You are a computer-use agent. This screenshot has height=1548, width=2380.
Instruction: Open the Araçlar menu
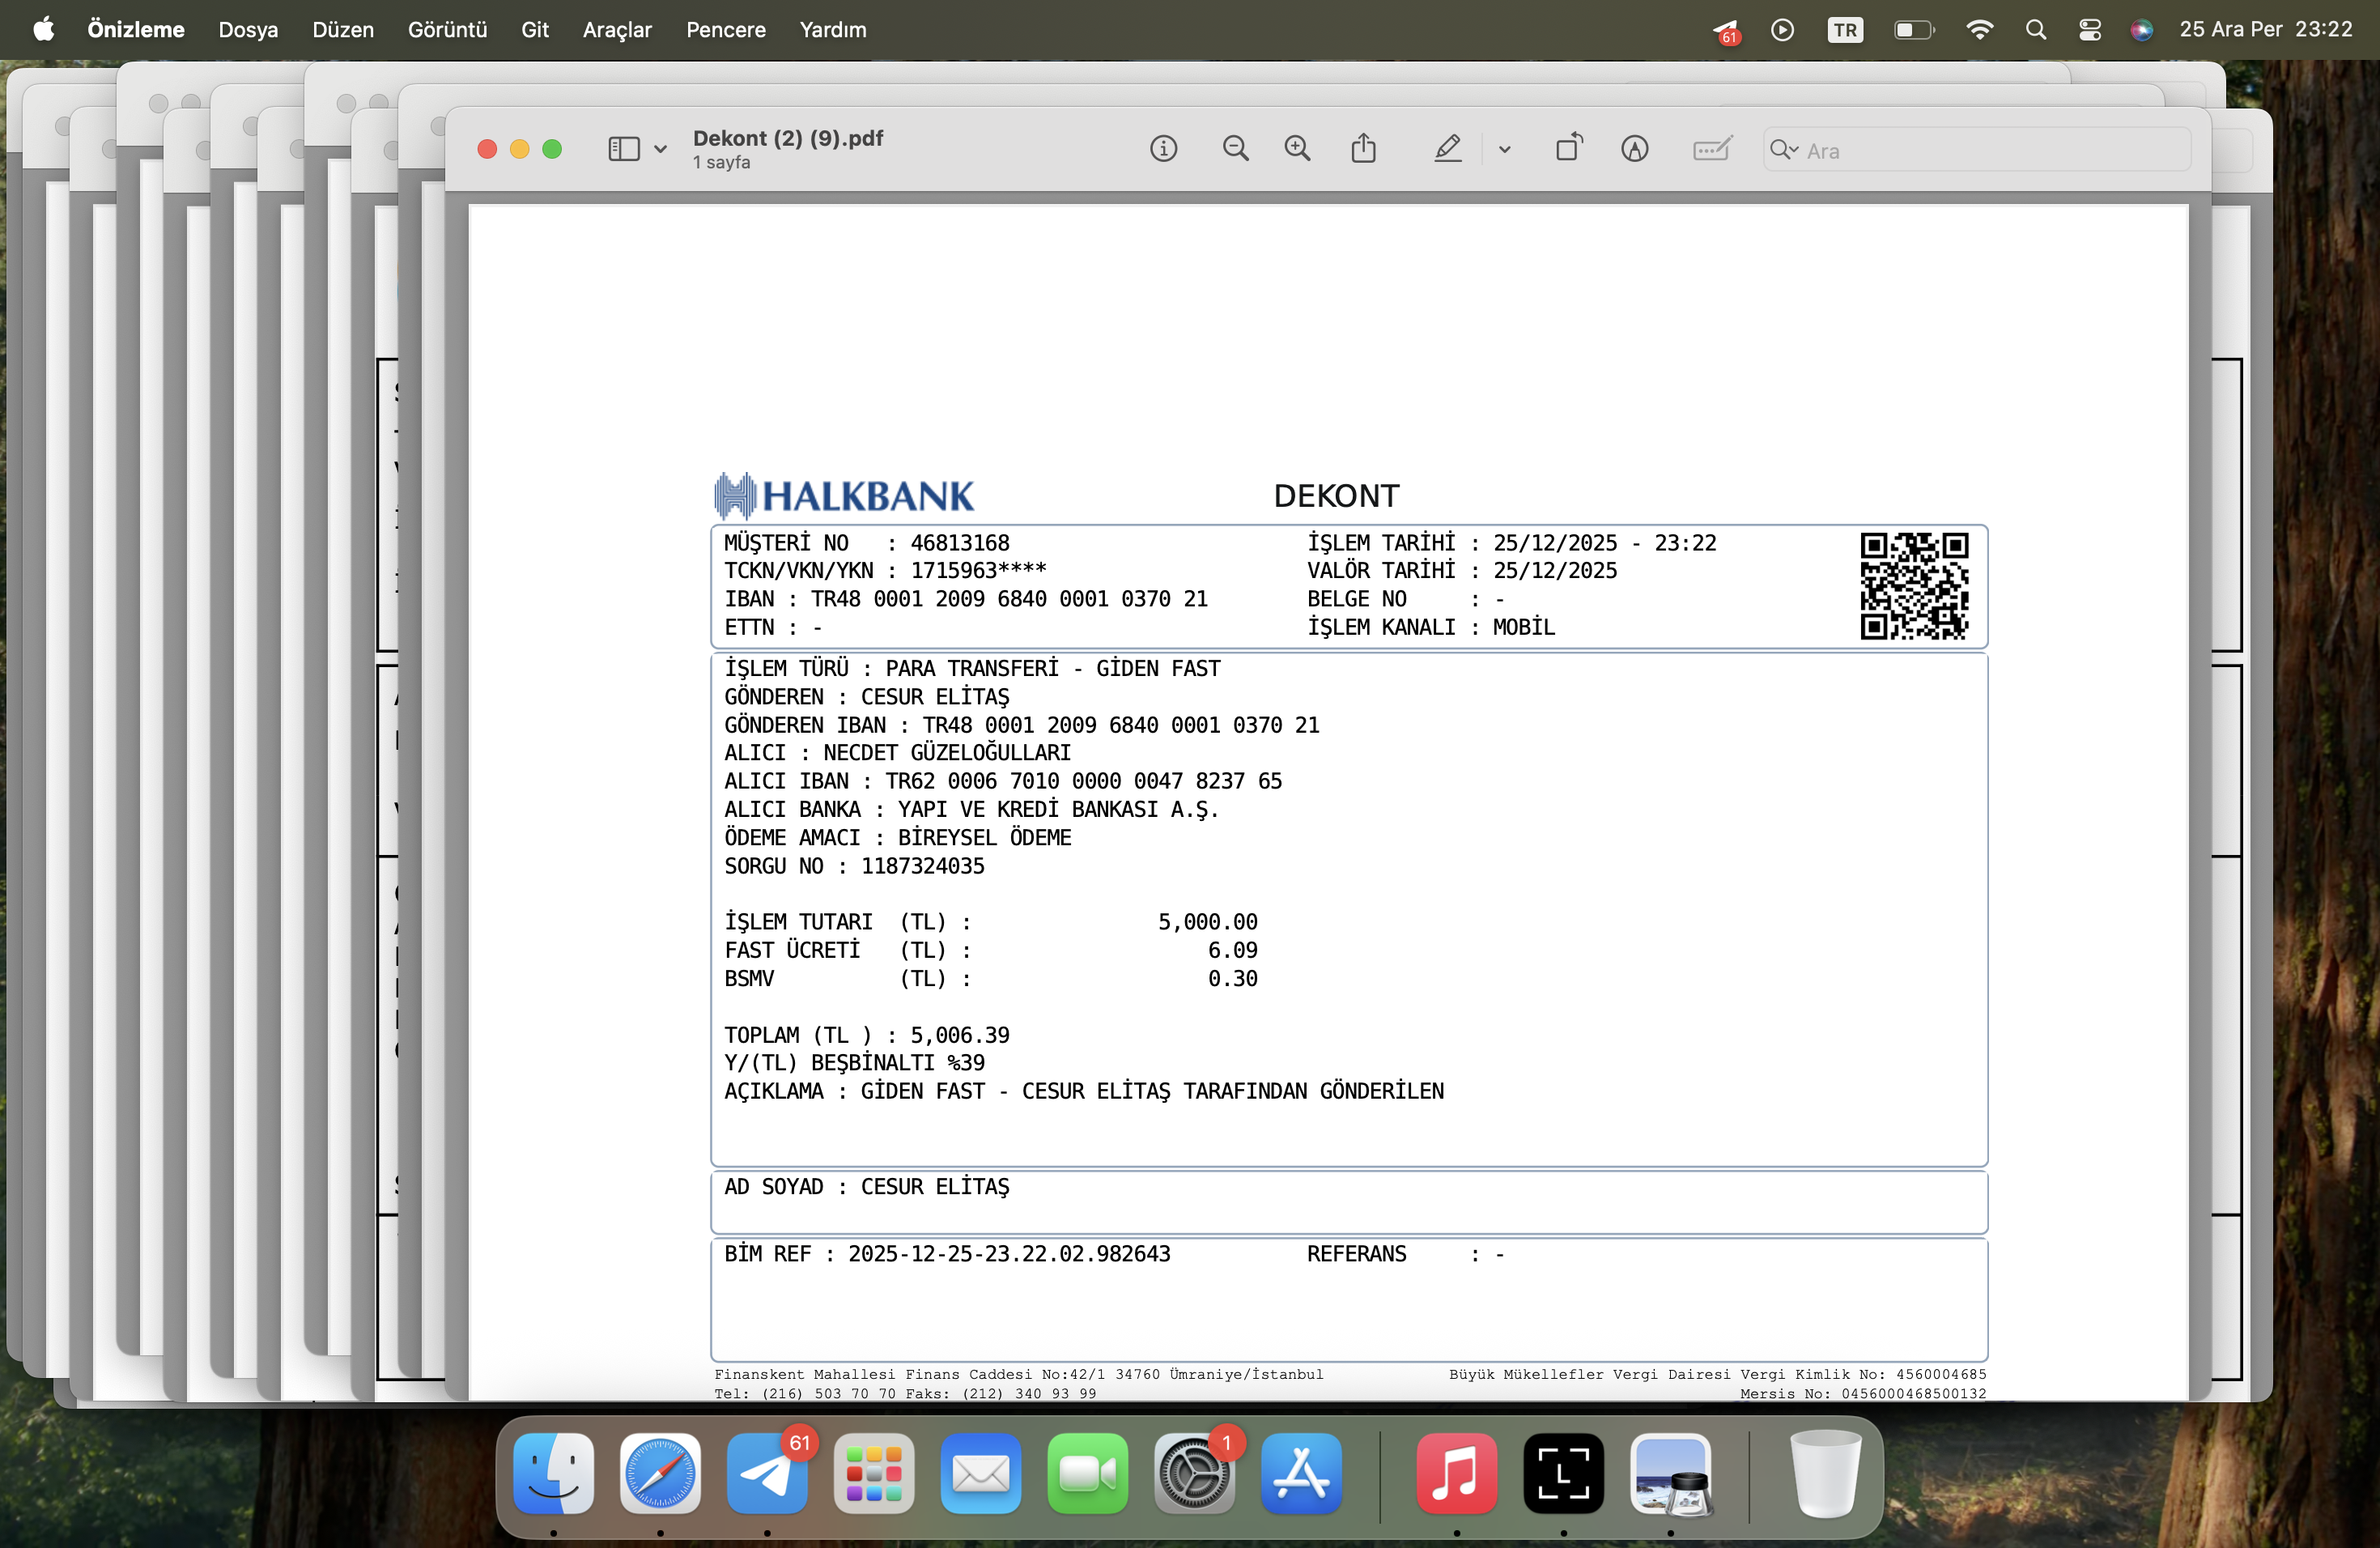(617, 29)
